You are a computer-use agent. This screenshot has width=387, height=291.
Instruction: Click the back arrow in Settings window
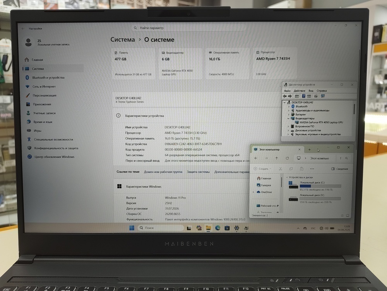[23, 29]
